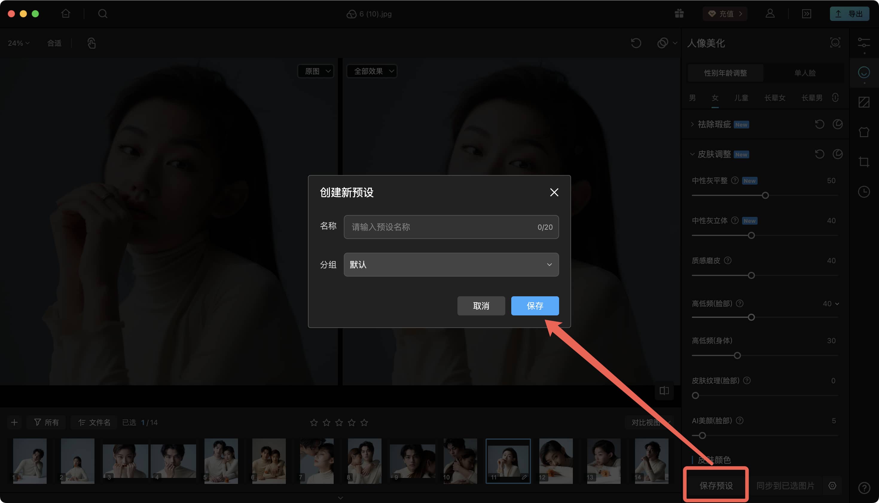The height and width of the screenshot is (503, 879).
Task: Click the info icon beside 长辈男
Action: [x=835, y=97]
